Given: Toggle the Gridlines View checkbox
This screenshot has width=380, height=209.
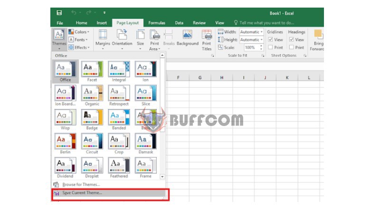Looking at the screenshot, I should point(270,39).
